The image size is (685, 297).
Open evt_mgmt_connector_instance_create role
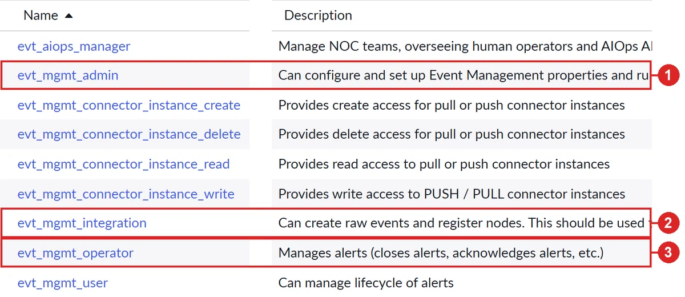(x=129, y=105)
